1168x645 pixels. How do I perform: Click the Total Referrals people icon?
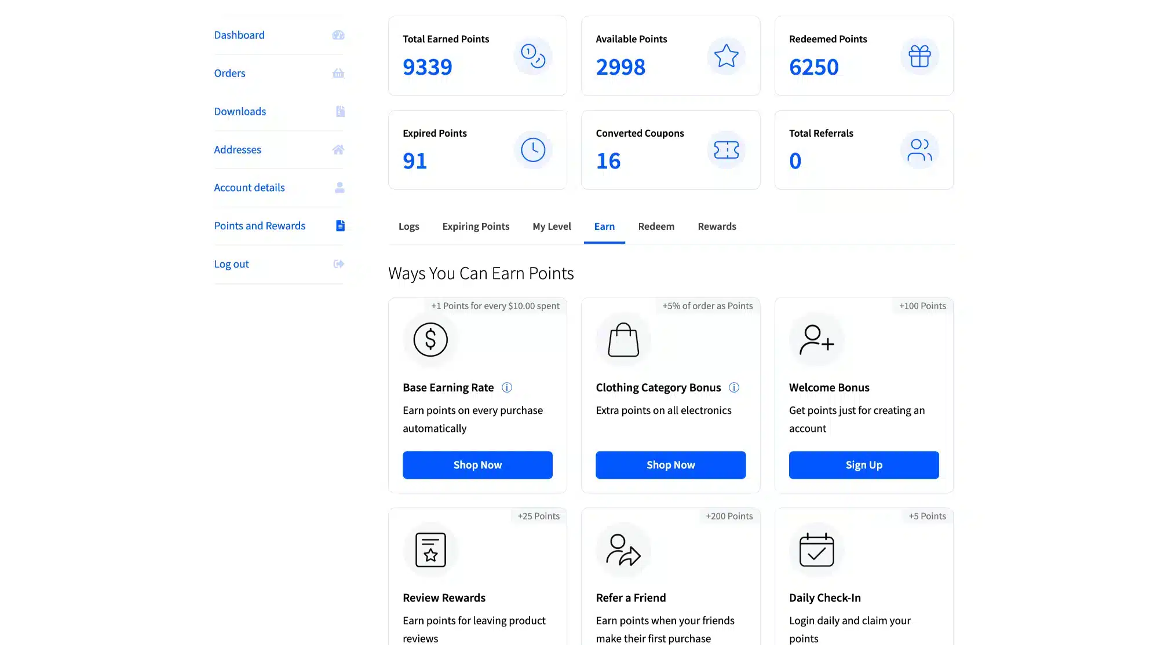[x=919, y=150]
